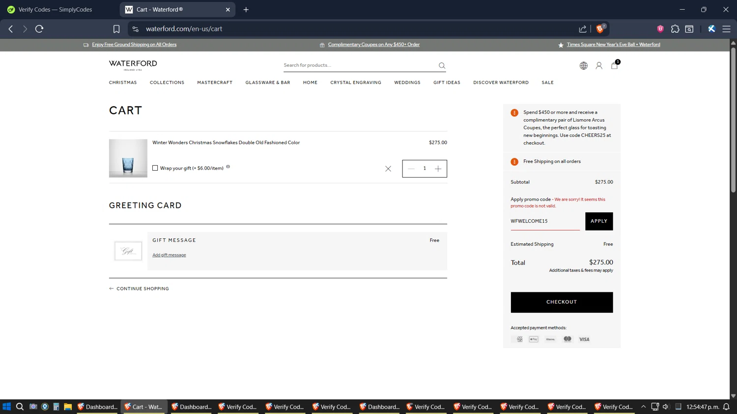This screenshot has width=737, height=414.
Task: Decrease quantity with the minus button
Action: (x=411, y=169)
